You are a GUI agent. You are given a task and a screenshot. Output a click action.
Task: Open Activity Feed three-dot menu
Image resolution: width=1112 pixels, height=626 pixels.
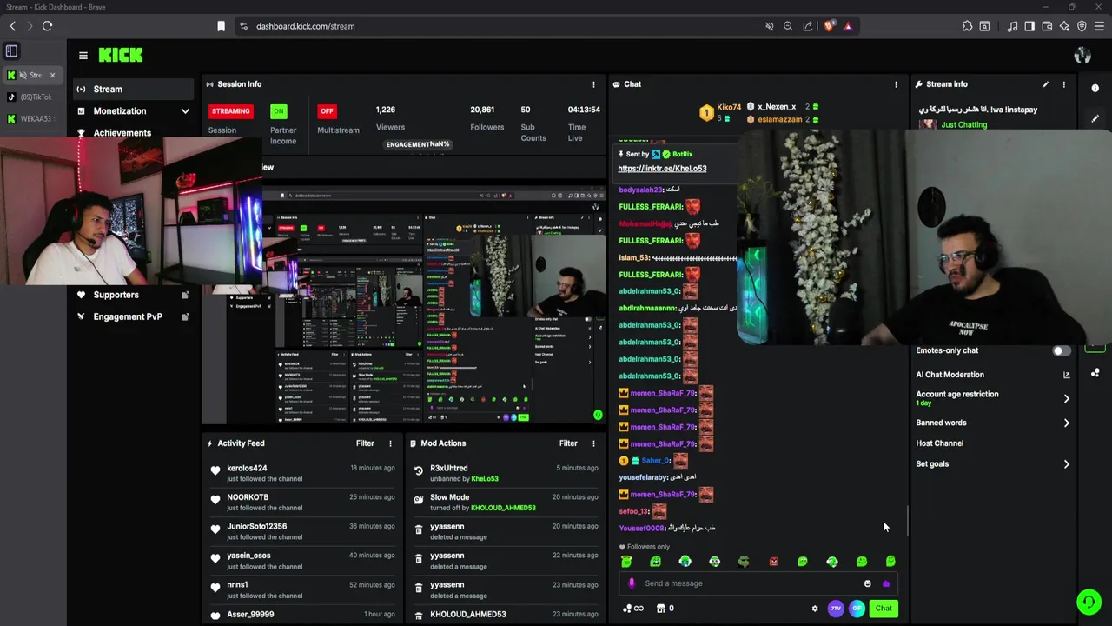click(x=390, y=443)
